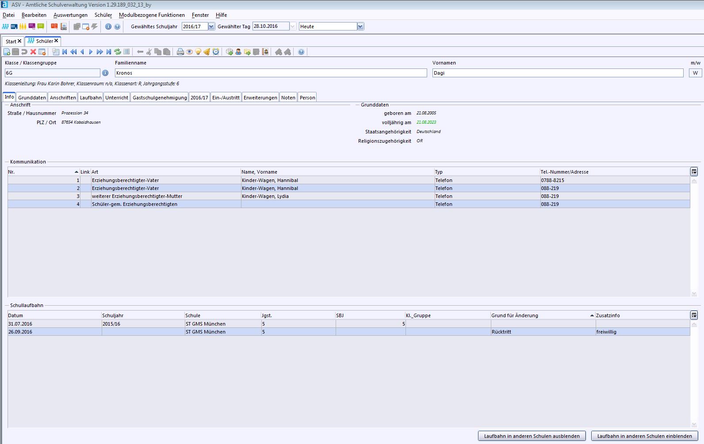Sort by Grund für Änderung column
This screenshot has width=704, height=444.
[x=543, y=315]
